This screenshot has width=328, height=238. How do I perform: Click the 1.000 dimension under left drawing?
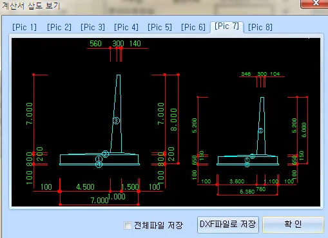(117, 197)
